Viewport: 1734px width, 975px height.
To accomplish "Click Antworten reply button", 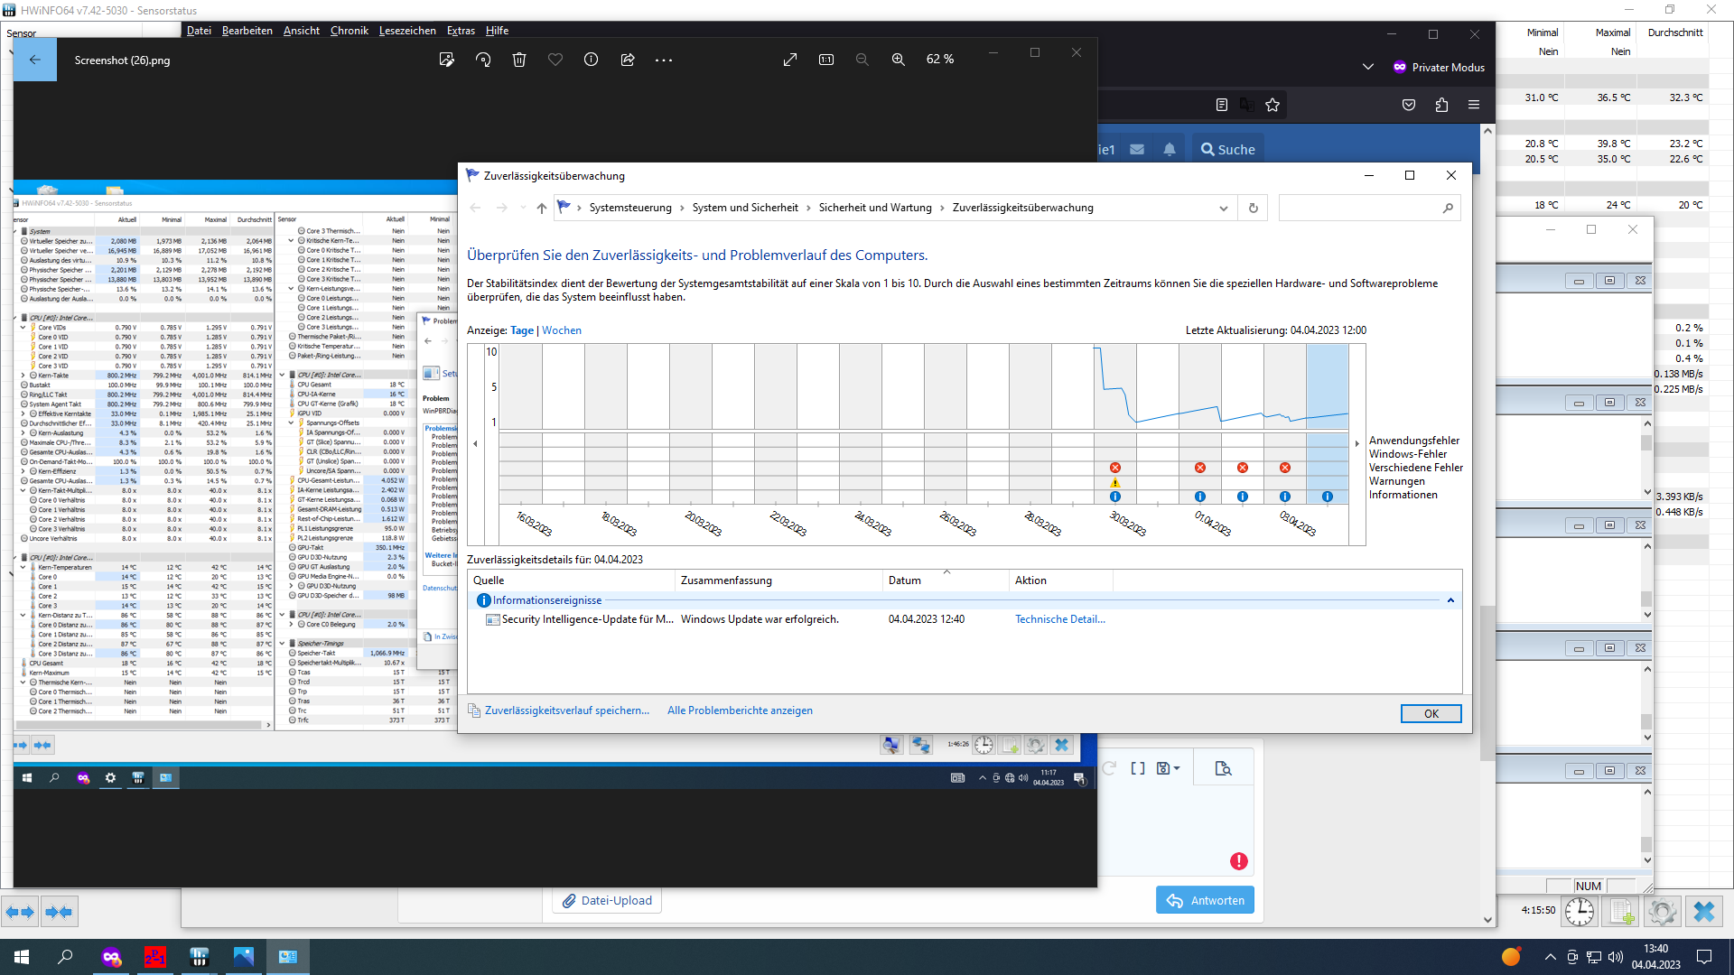I will (x=1205, y=900).
